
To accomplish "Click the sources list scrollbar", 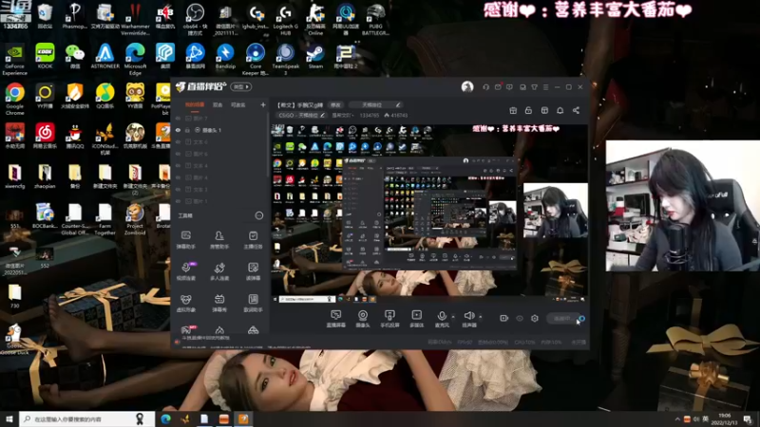I will tap(268, 145).
